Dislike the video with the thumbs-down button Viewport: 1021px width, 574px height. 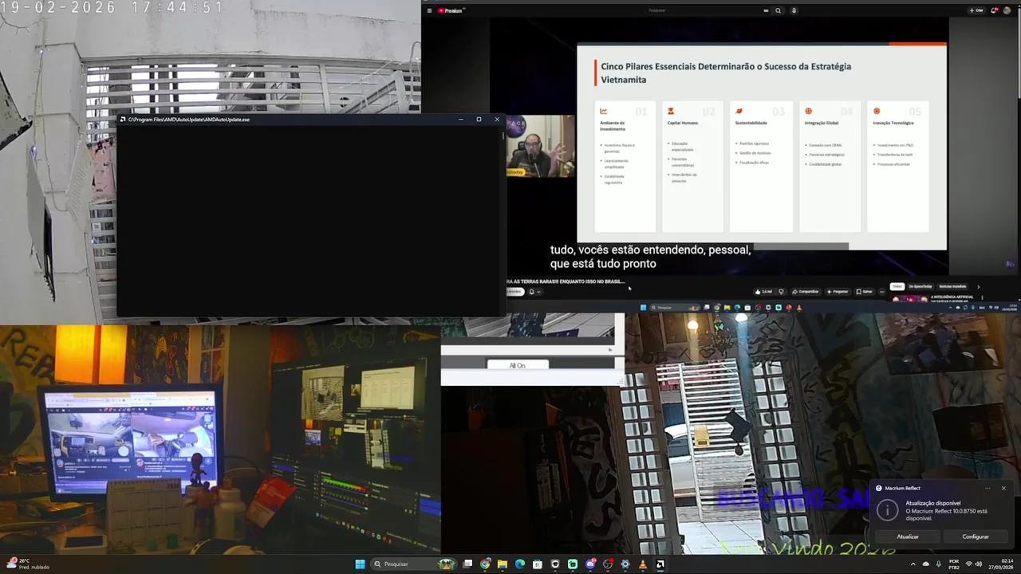[782, 292]
